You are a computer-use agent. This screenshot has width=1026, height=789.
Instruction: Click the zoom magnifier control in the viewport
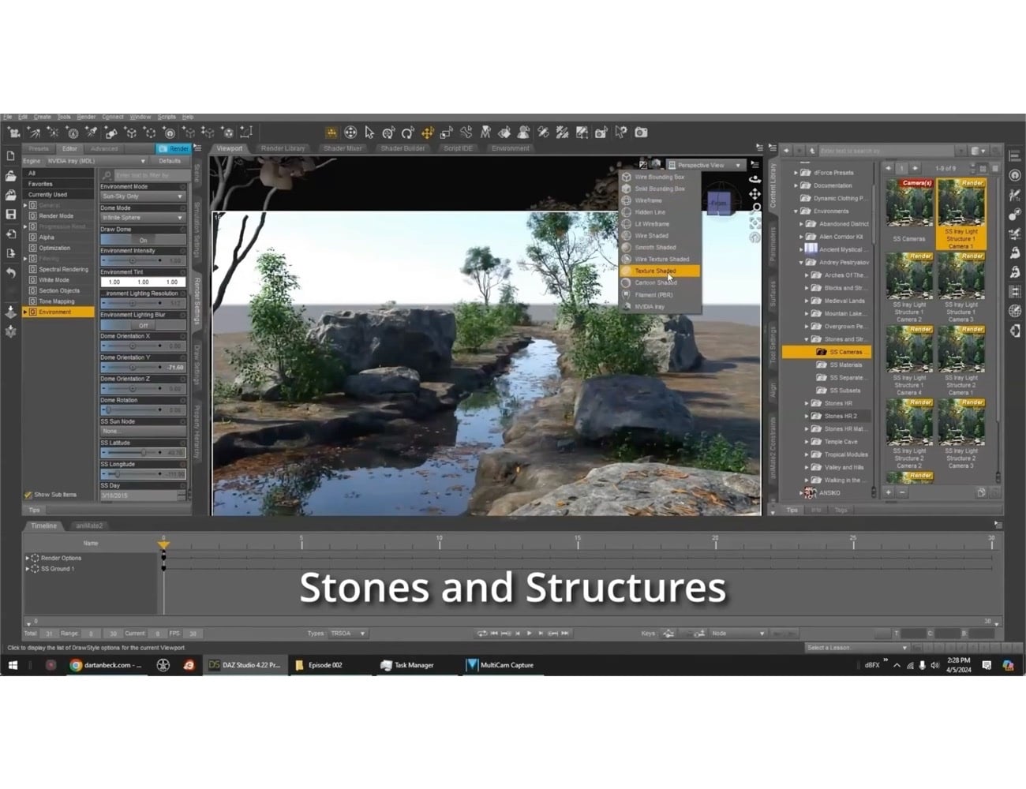(x=756, y=206)
